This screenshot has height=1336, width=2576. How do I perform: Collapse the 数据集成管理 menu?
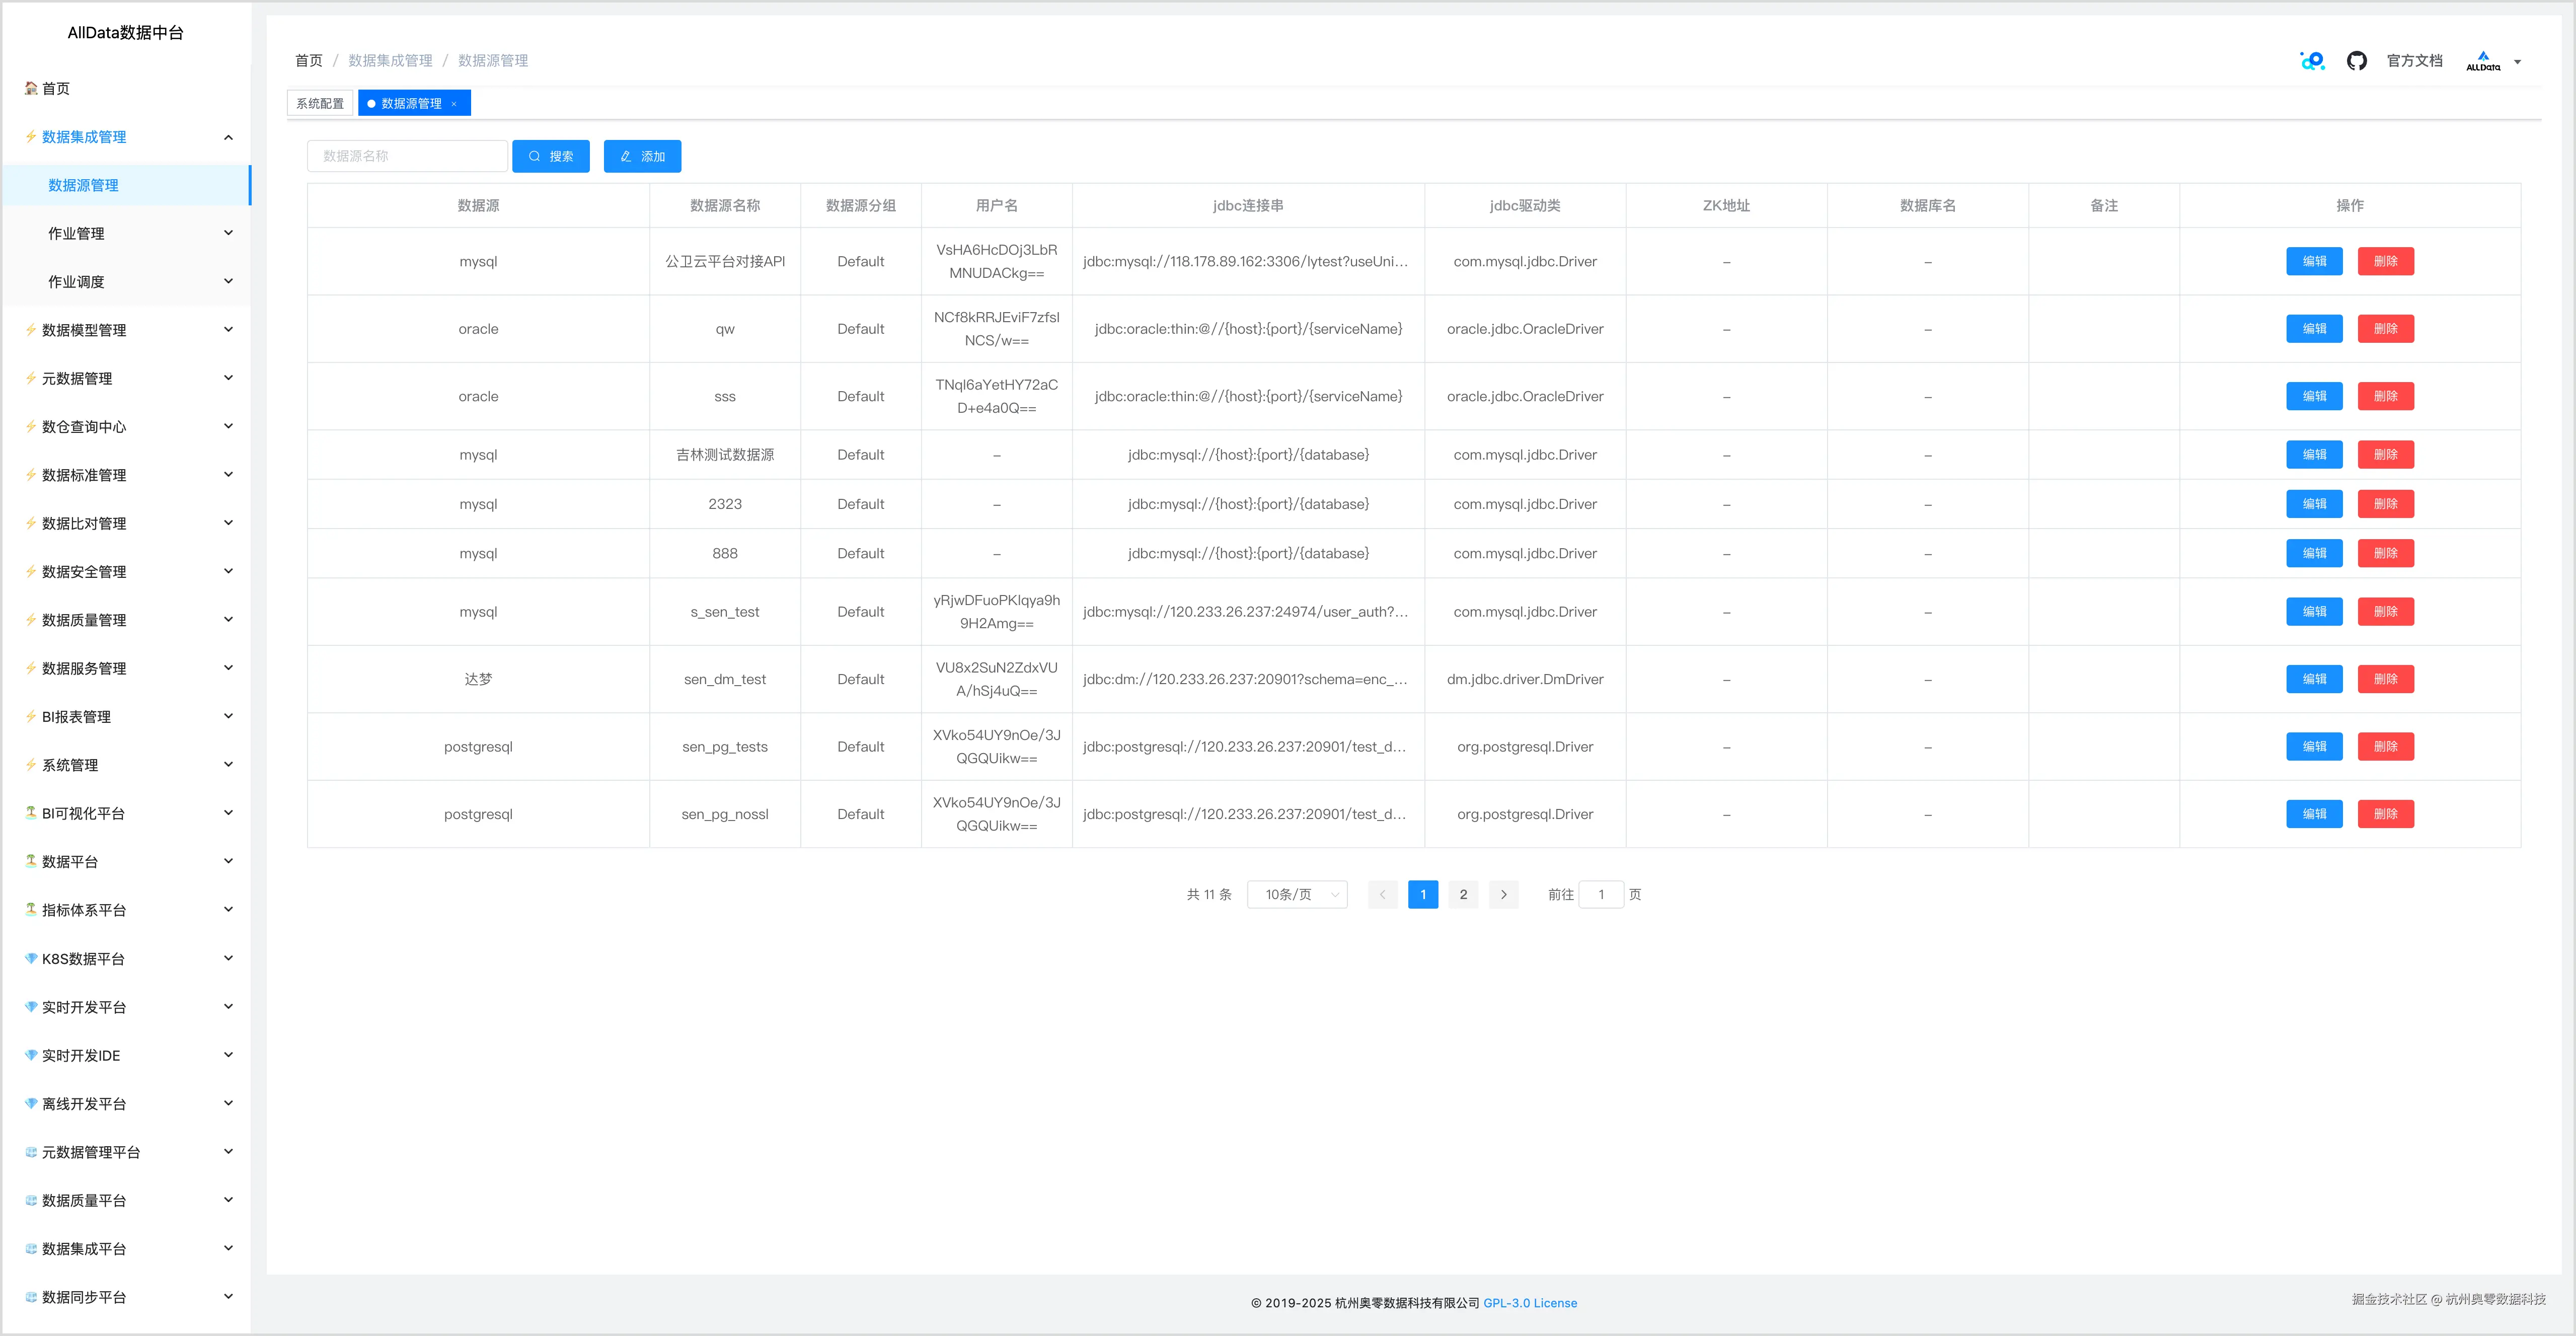[x=228, y=137]
